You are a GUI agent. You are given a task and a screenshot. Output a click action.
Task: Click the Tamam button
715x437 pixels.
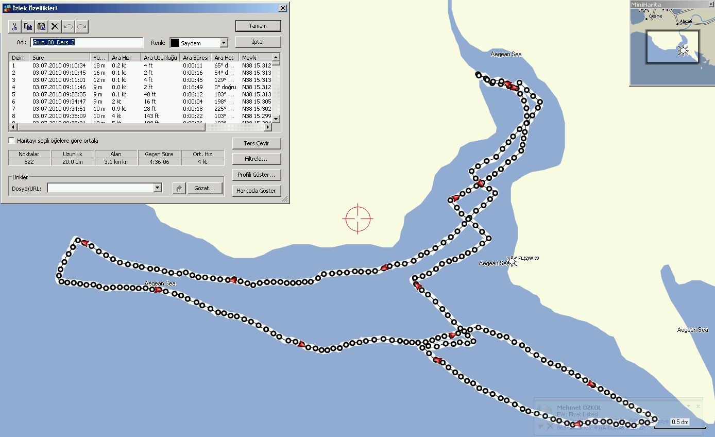pos(258,26)
